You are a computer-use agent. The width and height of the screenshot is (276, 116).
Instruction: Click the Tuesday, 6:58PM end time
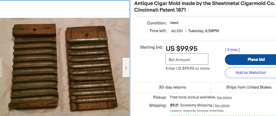(203, 31)
